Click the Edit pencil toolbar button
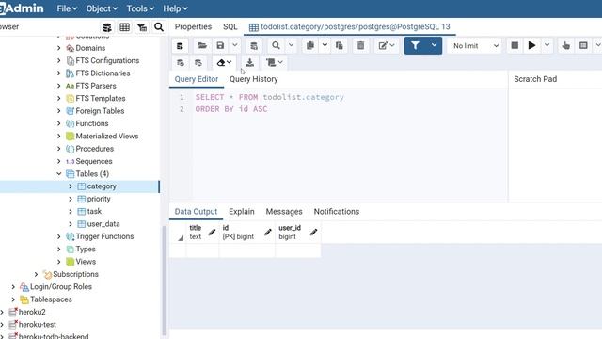The height and width of the screenshot is (339, 602). [387, 46]
